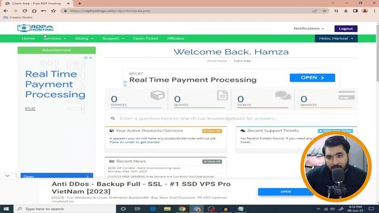Bookmark page with address bar star
This screenshot has width=379, height=213.
pyautogui.click(x=325, y=11)
